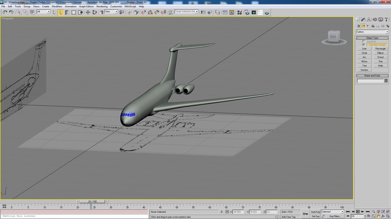Image resolution: width=391 pixels, height=219 pixels.
Task: Click the object color swatch
Action: click(x=386, y=81)
